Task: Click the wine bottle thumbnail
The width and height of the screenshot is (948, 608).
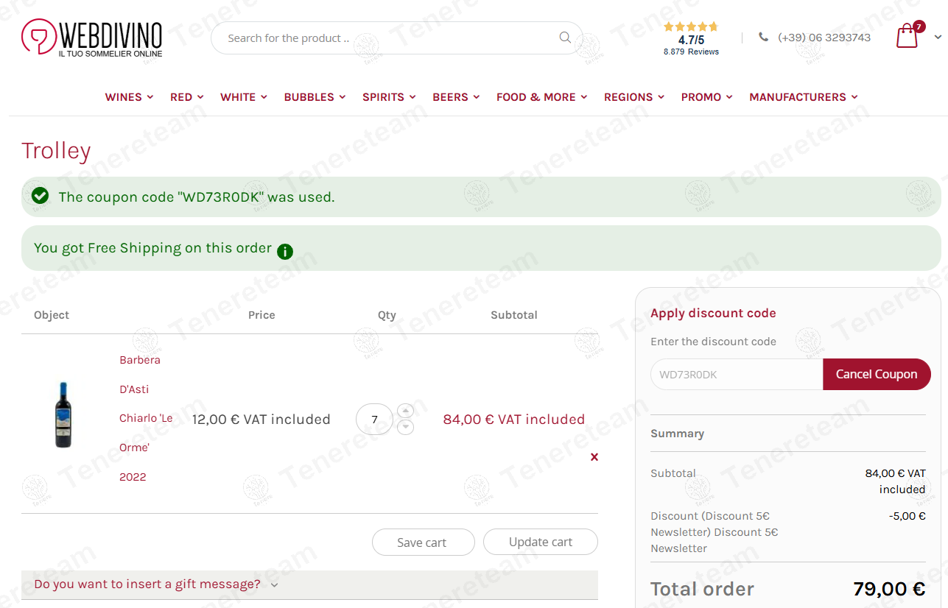Action: [63, 415]
